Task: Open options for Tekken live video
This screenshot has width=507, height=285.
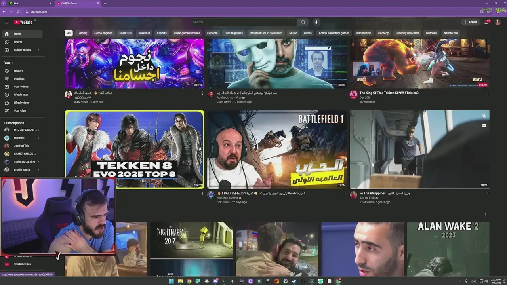Action: [x=488, y=93]
